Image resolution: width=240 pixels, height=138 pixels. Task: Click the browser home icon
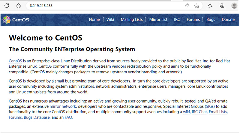click(x=18, y=6)
